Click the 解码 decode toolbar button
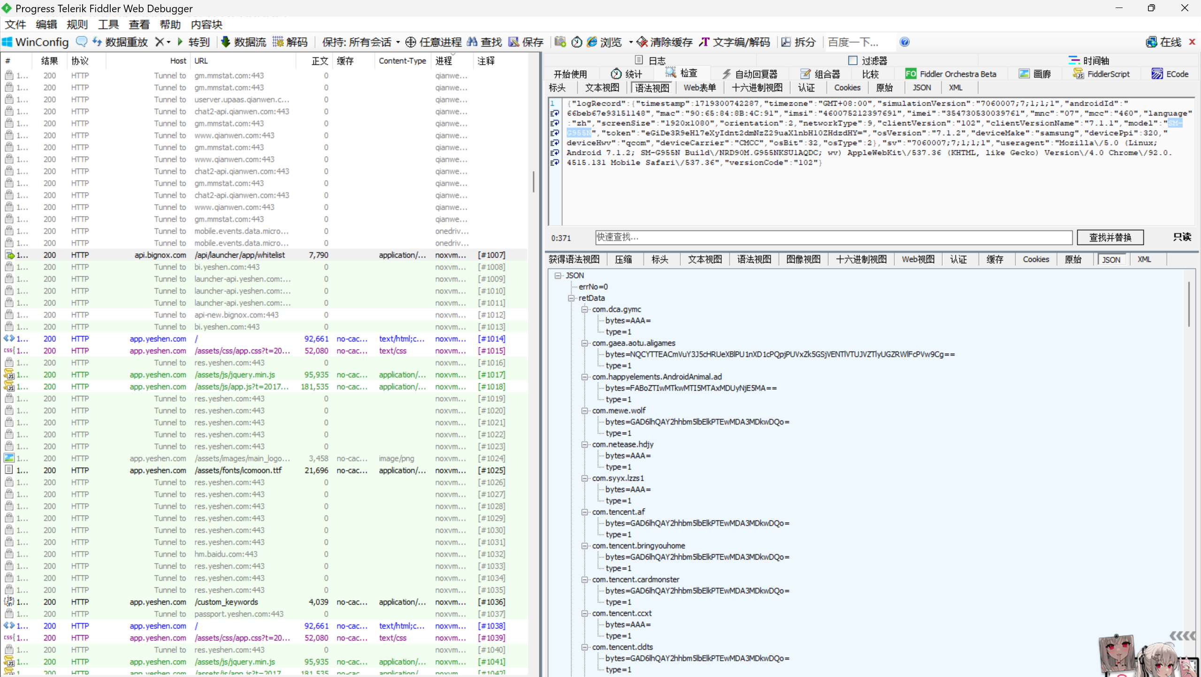Screen dimensions: 1201x677 290,42
